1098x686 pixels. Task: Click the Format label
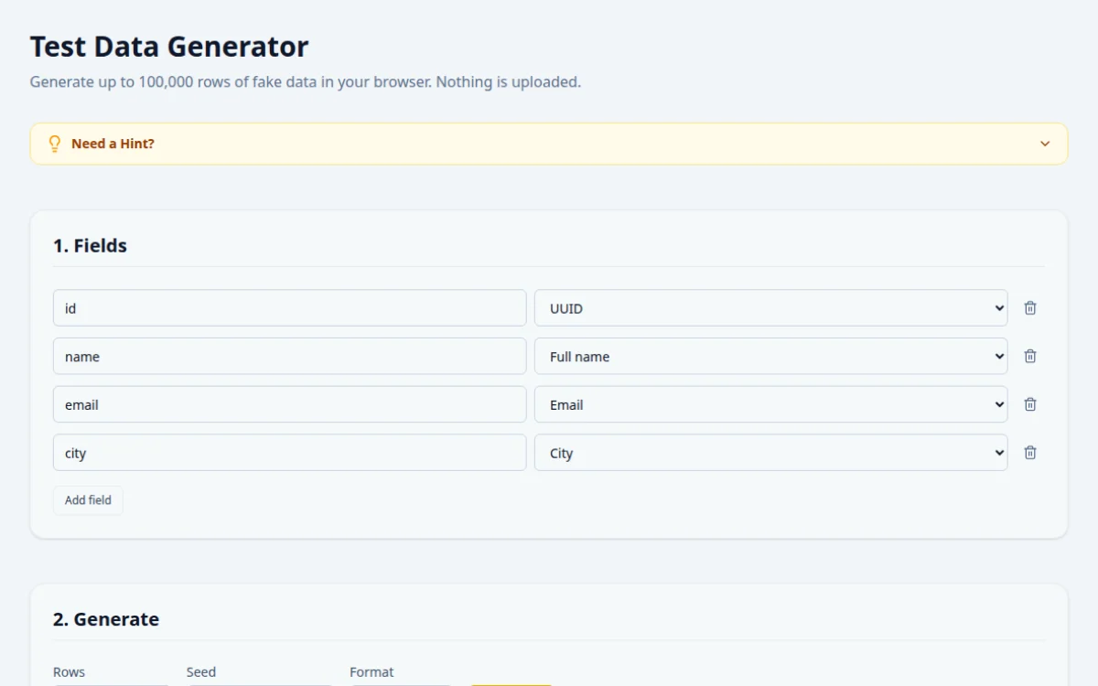(371, 672)
